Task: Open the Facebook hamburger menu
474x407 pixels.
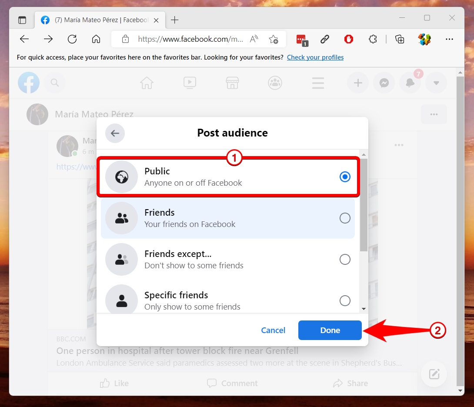Action: coord(318,83)
